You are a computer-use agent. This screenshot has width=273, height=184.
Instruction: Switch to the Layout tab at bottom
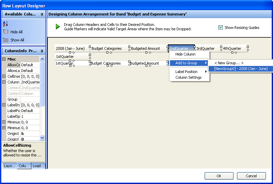point(10,166)
